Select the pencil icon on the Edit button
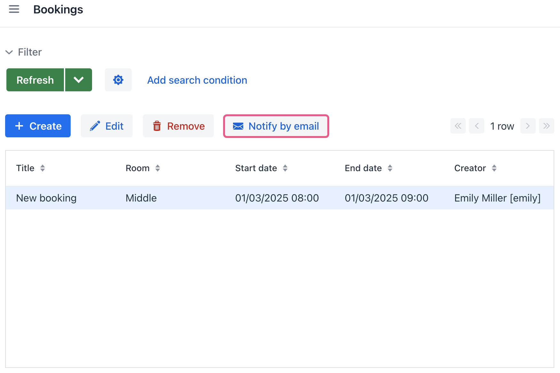 tap(94, 126)
